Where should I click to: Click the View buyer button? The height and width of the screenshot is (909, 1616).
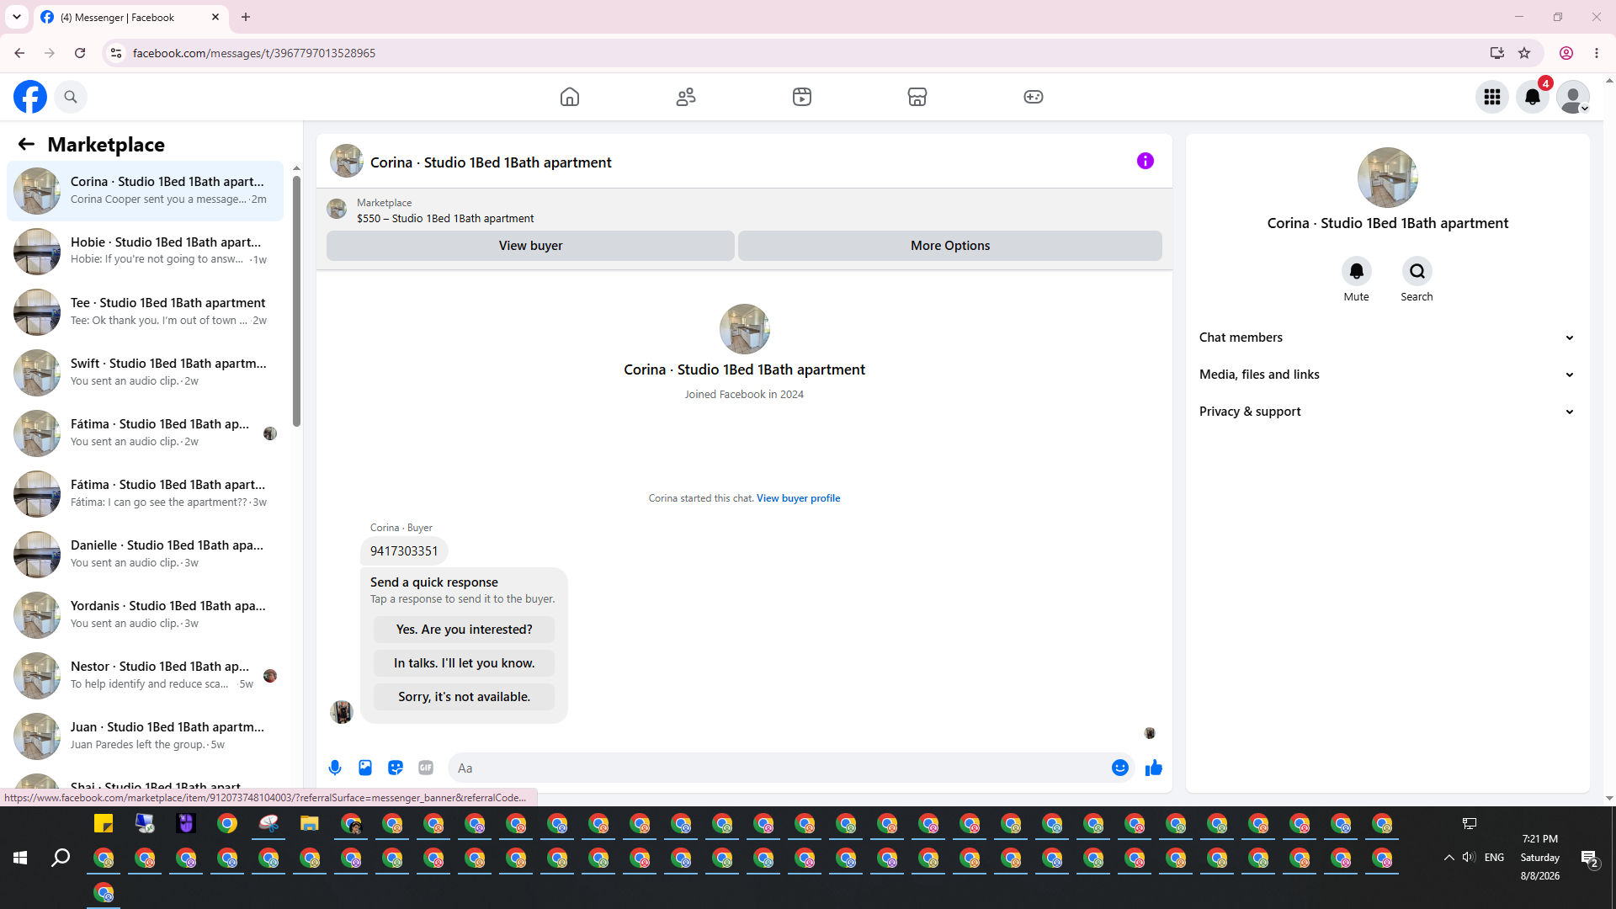[x=530, y=246]
